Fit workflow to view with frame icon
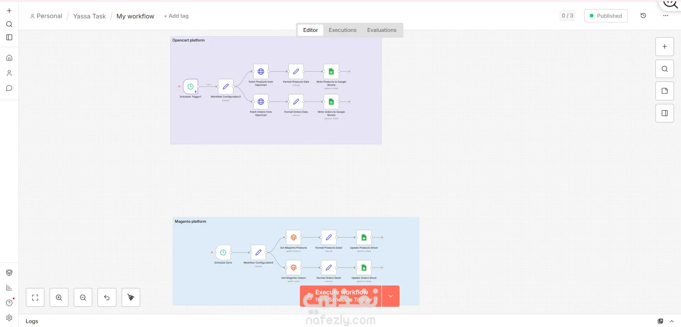This screenshot has height=327, width=681. coord(35,298)
